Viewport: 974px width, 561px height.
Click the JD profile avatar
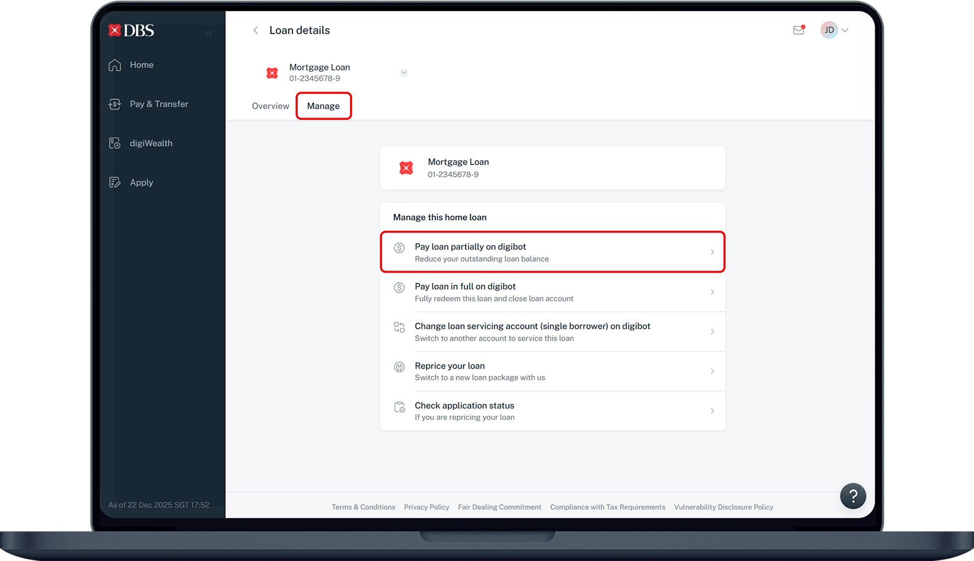pos(829,30)
